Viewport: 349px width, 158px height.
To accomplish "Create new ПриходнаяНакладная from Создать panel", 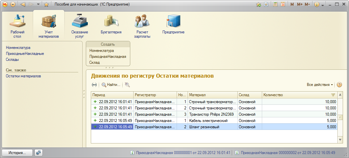I will coord(108,57).
